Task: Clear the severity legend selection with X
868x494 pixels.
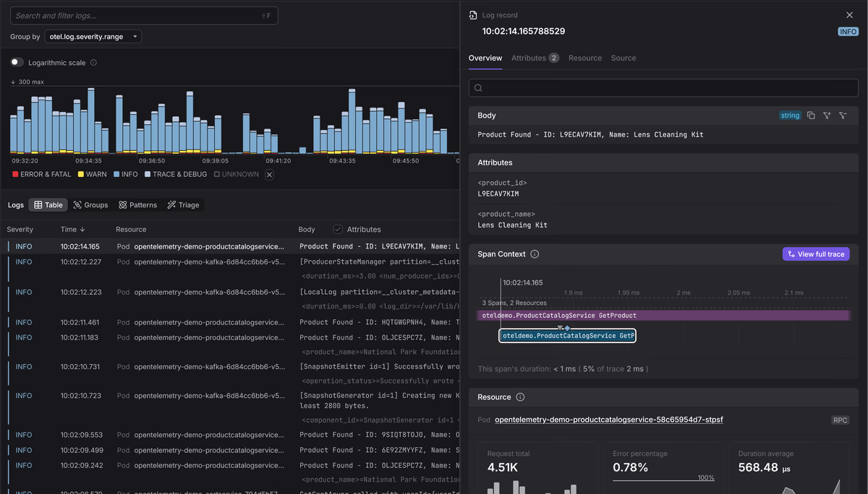Action: [269, 175]
